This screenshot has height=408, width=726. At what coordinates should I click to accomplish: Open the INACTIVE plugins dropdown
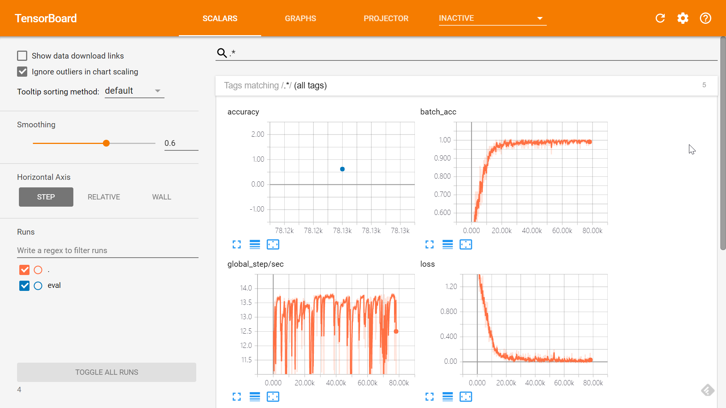[x=492, y=18]
